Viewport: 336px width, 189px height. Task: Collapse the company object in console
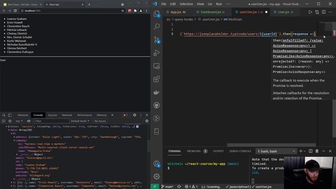[14, 140]
